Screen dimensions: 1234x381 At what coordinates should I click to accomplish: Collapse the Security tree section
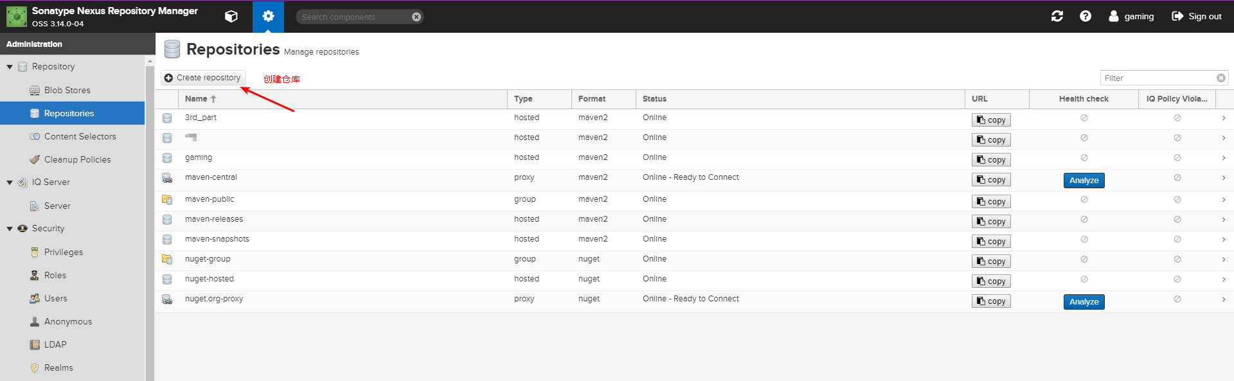(10, 229)
